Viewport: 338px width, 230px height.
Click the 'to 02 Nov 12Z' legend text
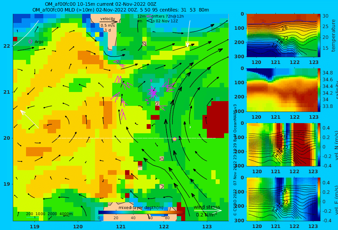[x=164, y=21]
